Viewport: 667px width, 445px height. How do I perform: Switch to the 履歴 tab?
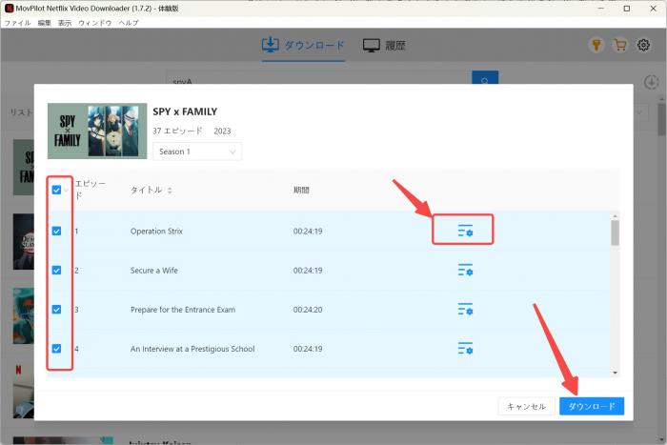pyautogui.click(x=384, y=45)
